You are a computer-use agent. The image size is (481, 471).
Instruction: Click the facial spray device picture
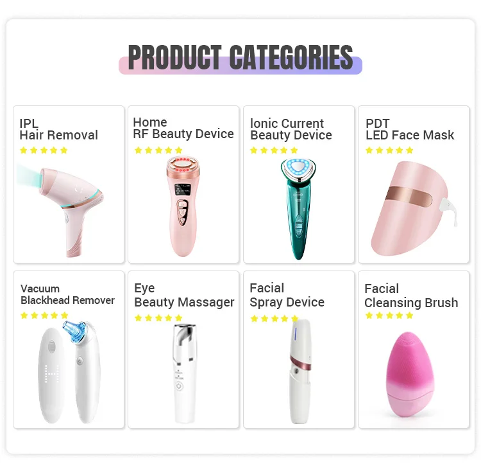pos(300,371)
